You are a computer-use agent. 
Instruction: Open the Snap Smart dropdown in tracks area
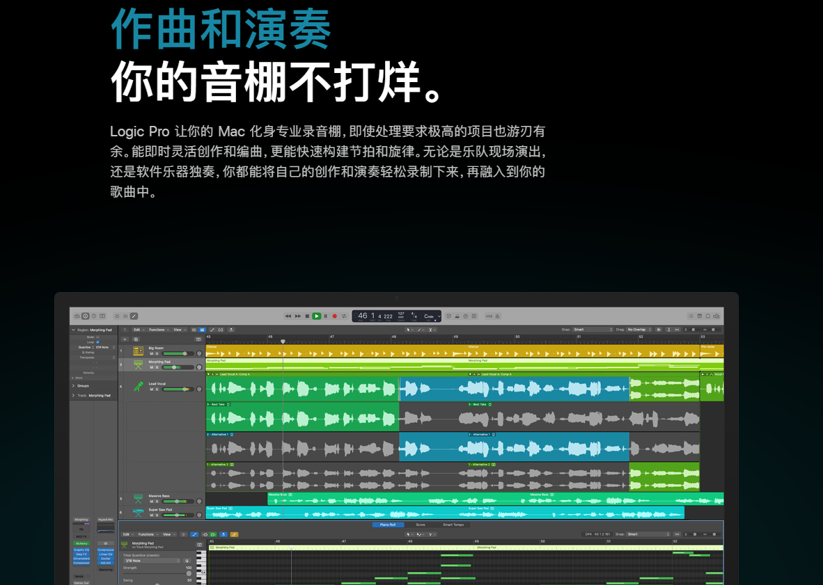(x=593, y=330)
